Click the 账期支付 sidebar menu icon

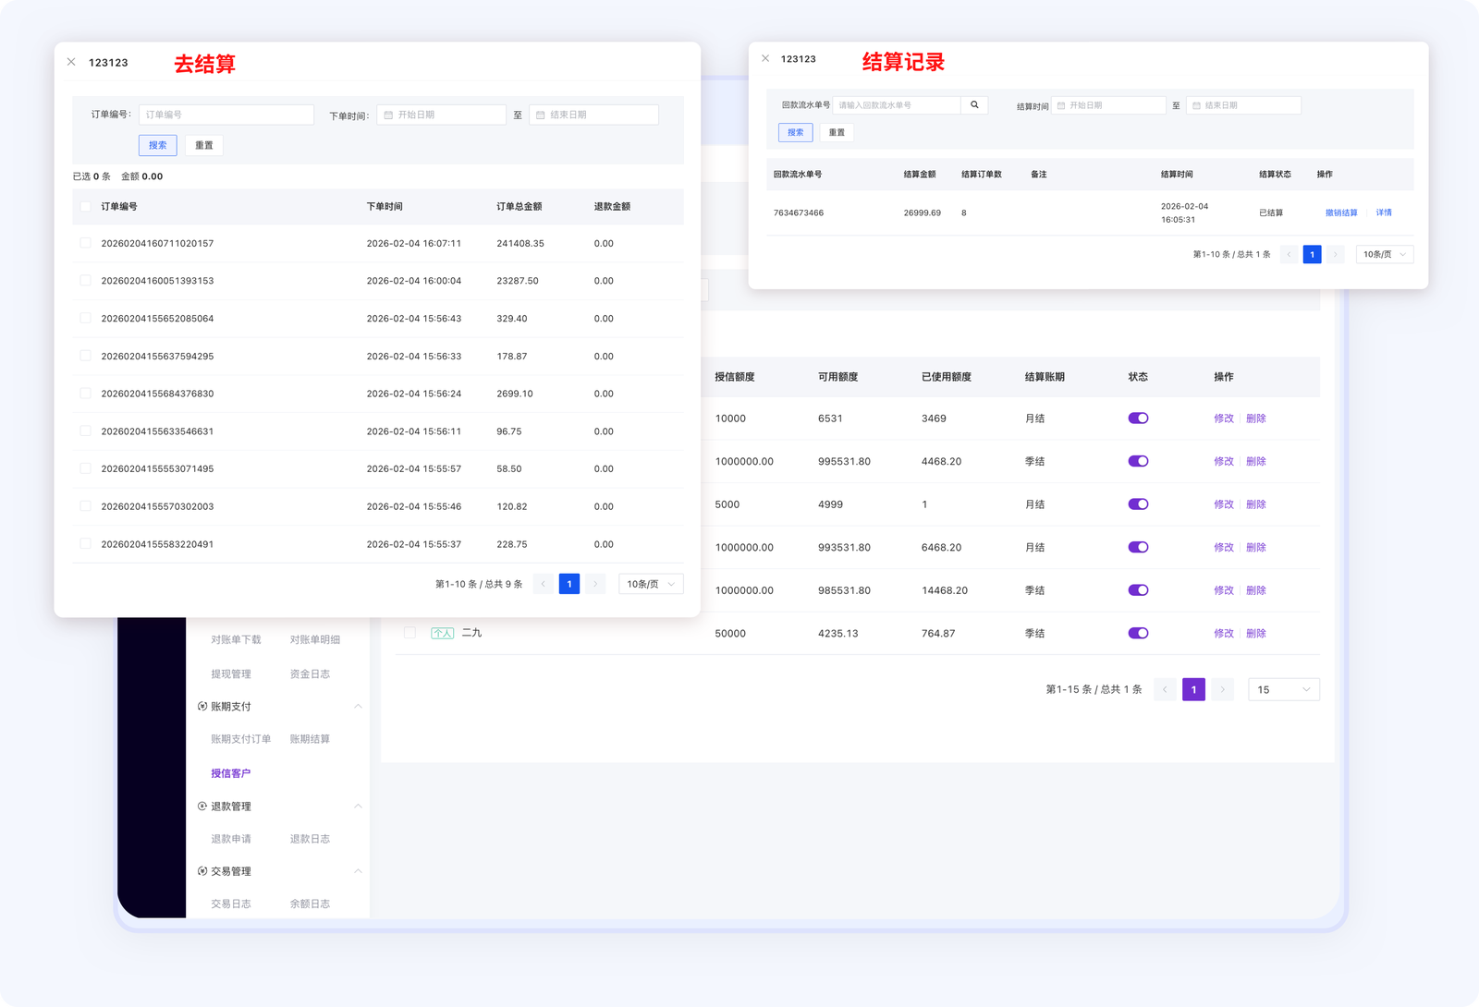pos(202,707)
